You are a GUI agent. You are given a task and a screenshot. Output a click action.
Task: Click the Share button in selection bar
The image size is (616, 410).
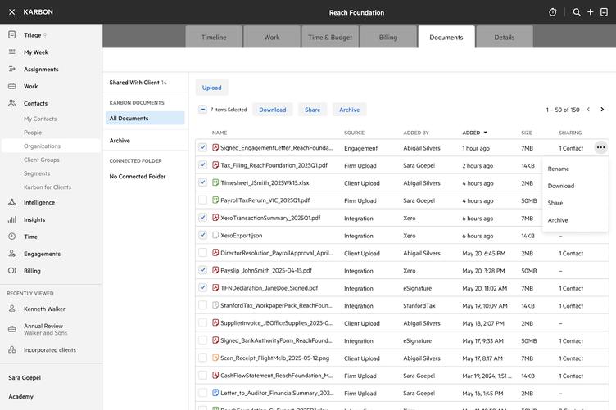tap(312, 110)
